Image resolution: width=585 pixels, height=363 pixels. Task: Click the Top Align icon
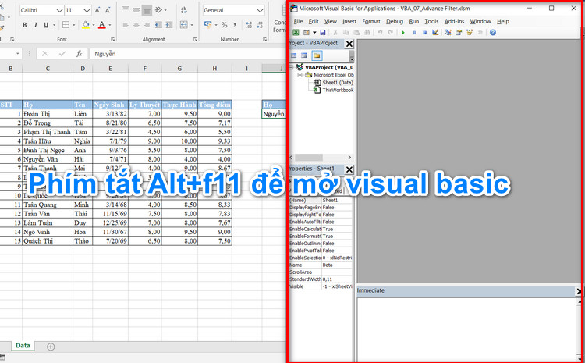[126, 10]
